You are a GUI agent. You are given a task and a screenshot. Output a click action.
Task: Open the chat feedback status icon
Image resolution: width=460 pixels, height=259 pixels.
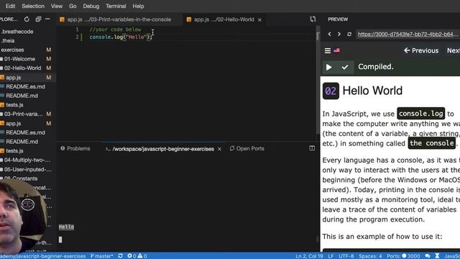pos(428,256)
